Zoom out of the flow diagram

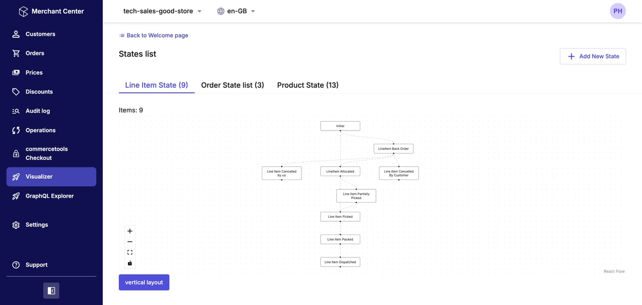pos(130,242)
